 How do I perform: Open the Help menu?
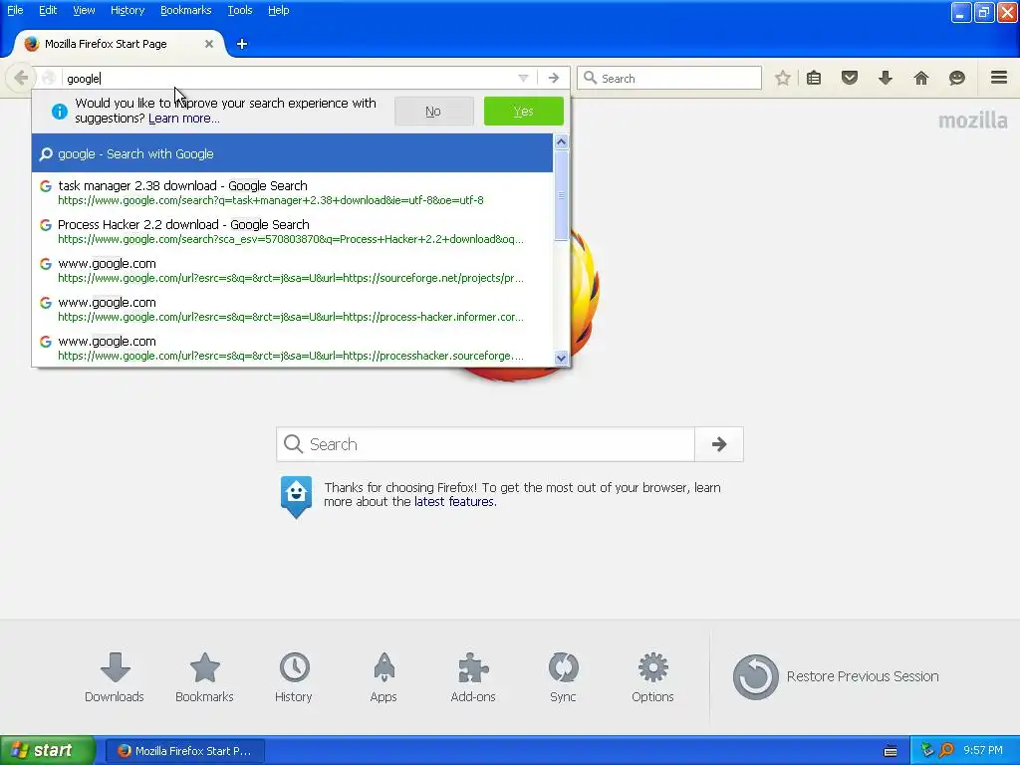(279, 10)
